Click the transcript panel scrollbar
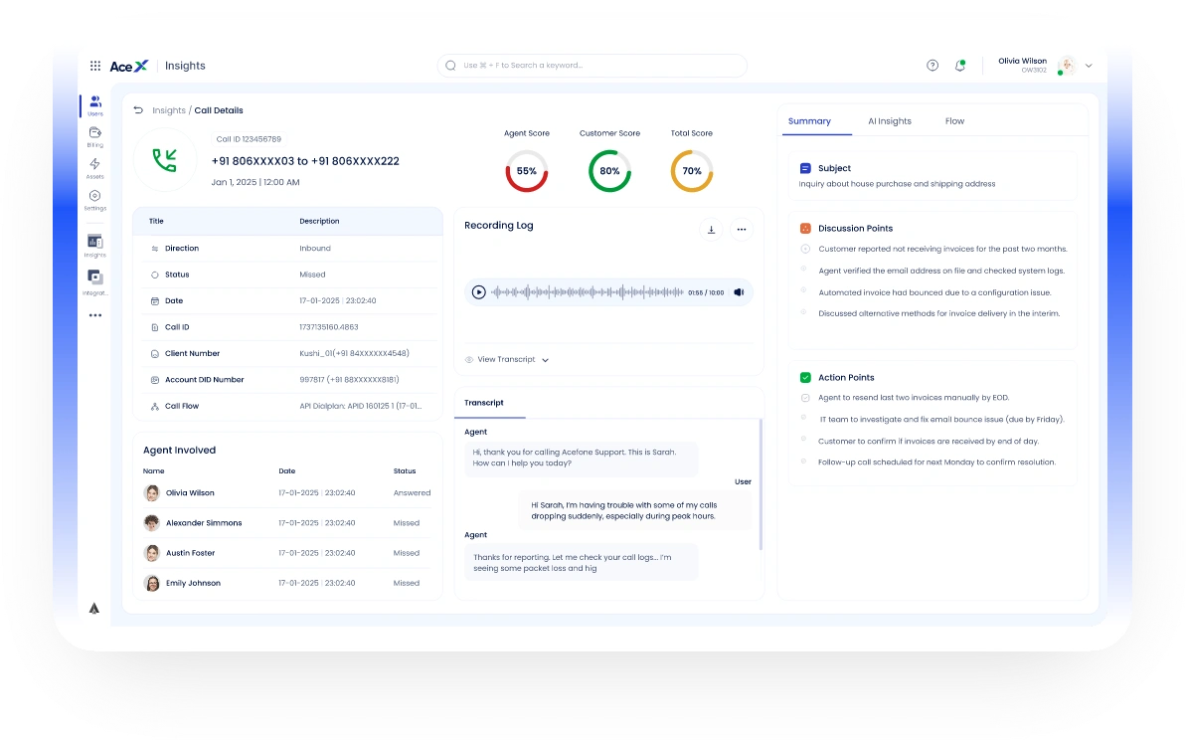1186x740 pixels. [761, 484]
